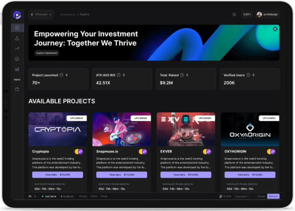Click the info icon beside Project Launched
Screen dimensions: 295x211
point(61,75)
